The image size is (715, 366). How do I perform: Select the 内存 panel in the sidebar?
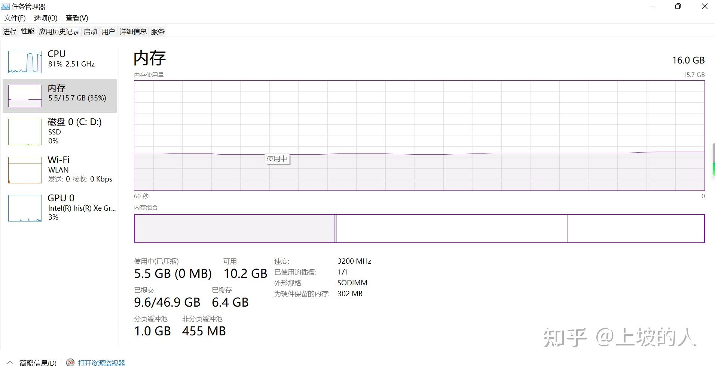[x=60, y=95]
